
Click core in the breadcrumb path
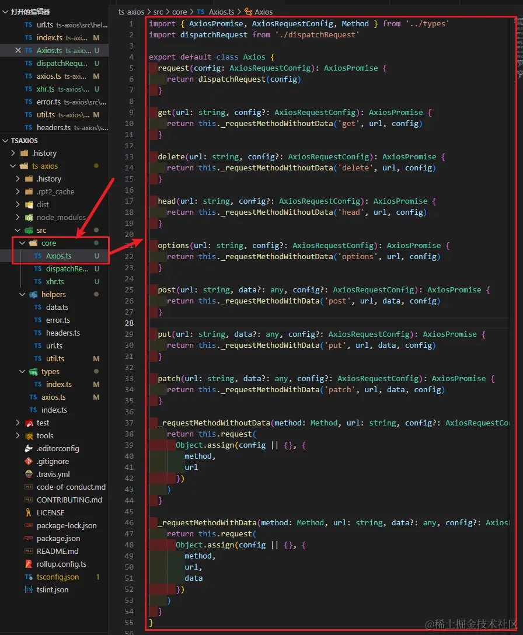[179, 12]
